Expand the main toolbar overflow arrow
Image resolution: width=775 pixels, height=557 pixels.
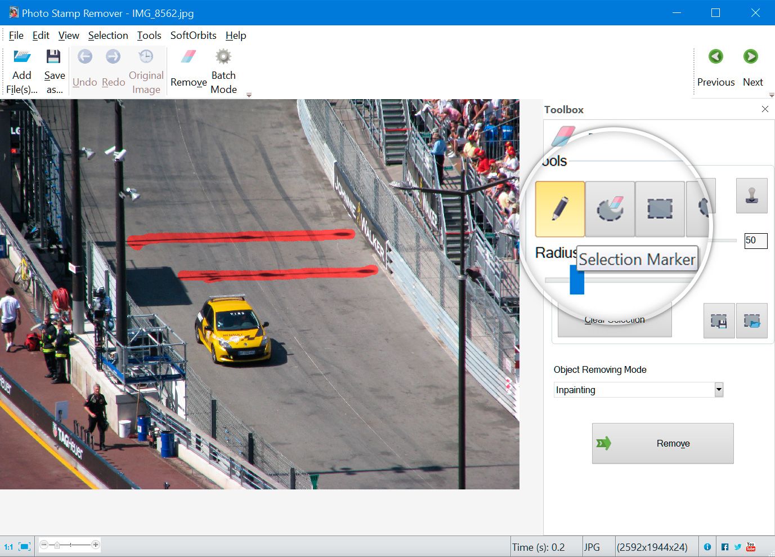click(x=249, y=95)
